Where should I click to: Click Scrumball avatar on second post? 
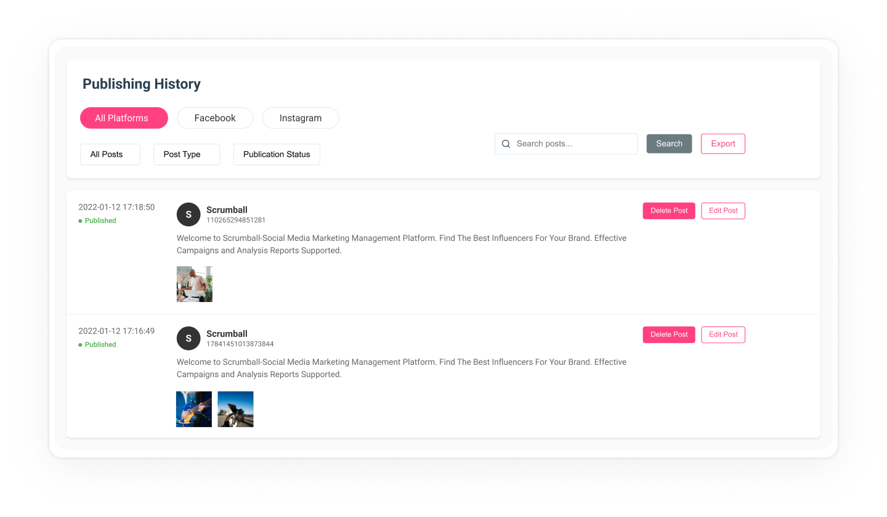click(188, 338)
